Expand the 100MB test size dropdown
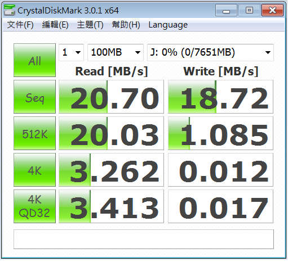 (116, 52)
